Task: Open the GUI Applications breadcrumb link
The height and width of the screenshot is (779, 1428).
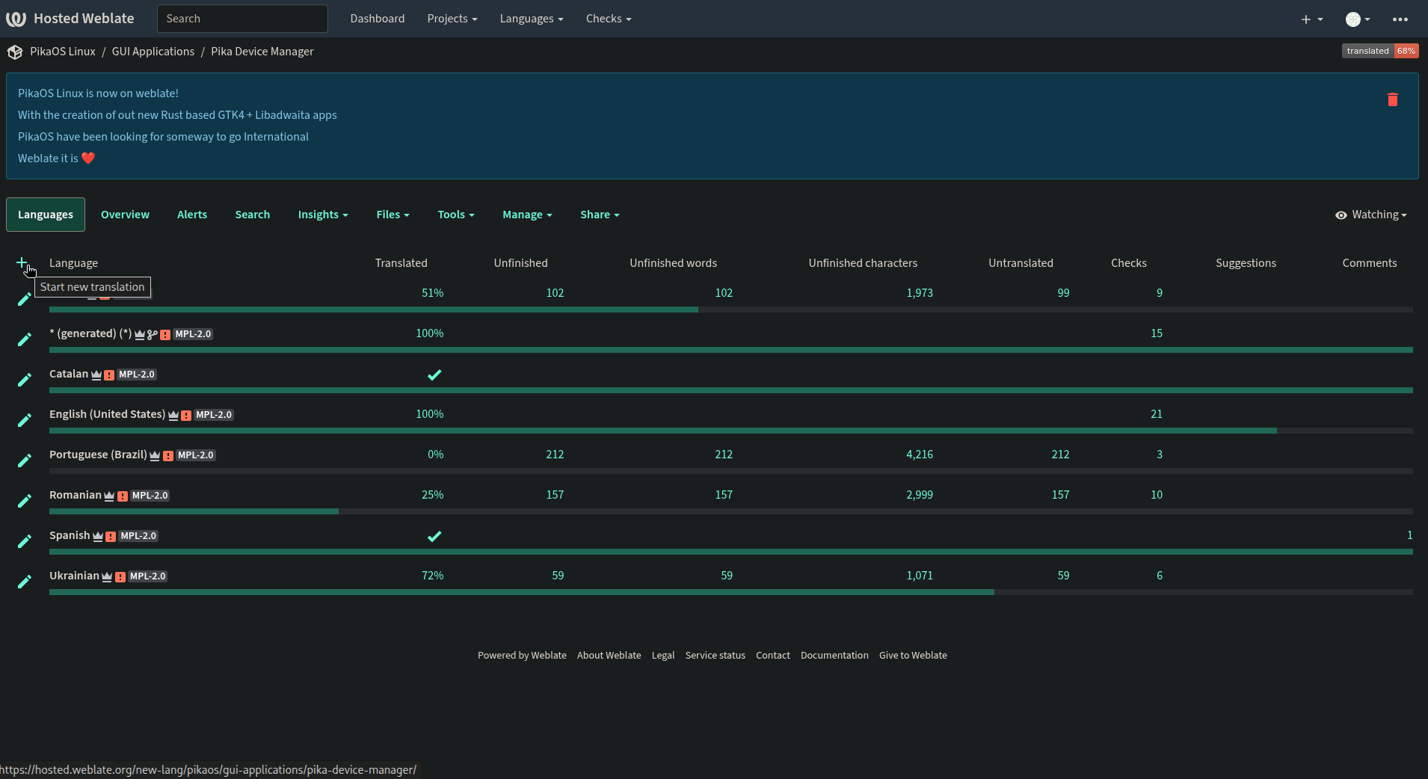Action: 153,52
